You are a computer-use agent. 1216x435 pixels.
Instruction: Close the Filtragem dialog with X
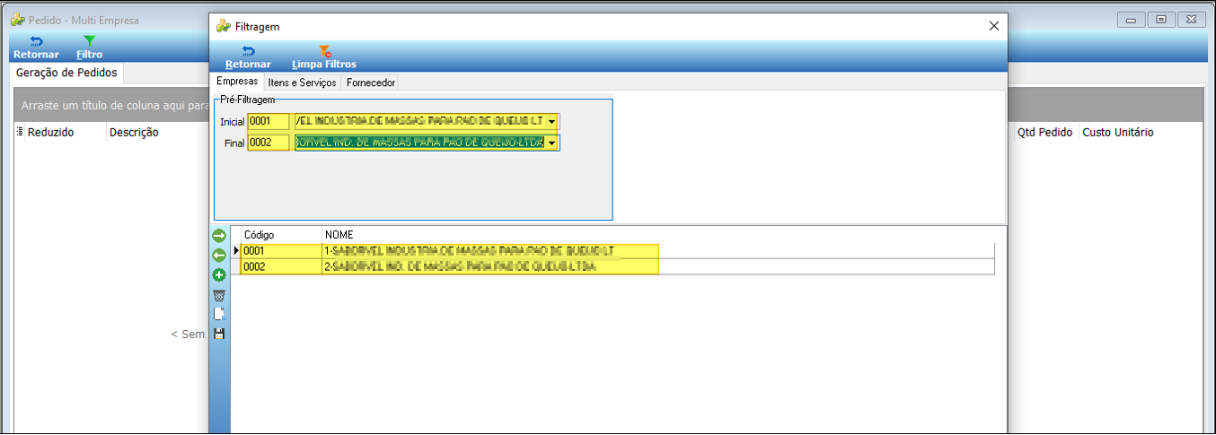click(993, 26)
